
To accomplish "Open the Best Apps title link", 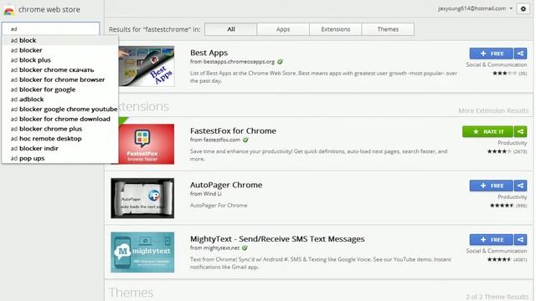I will click(x=209, y=53).
